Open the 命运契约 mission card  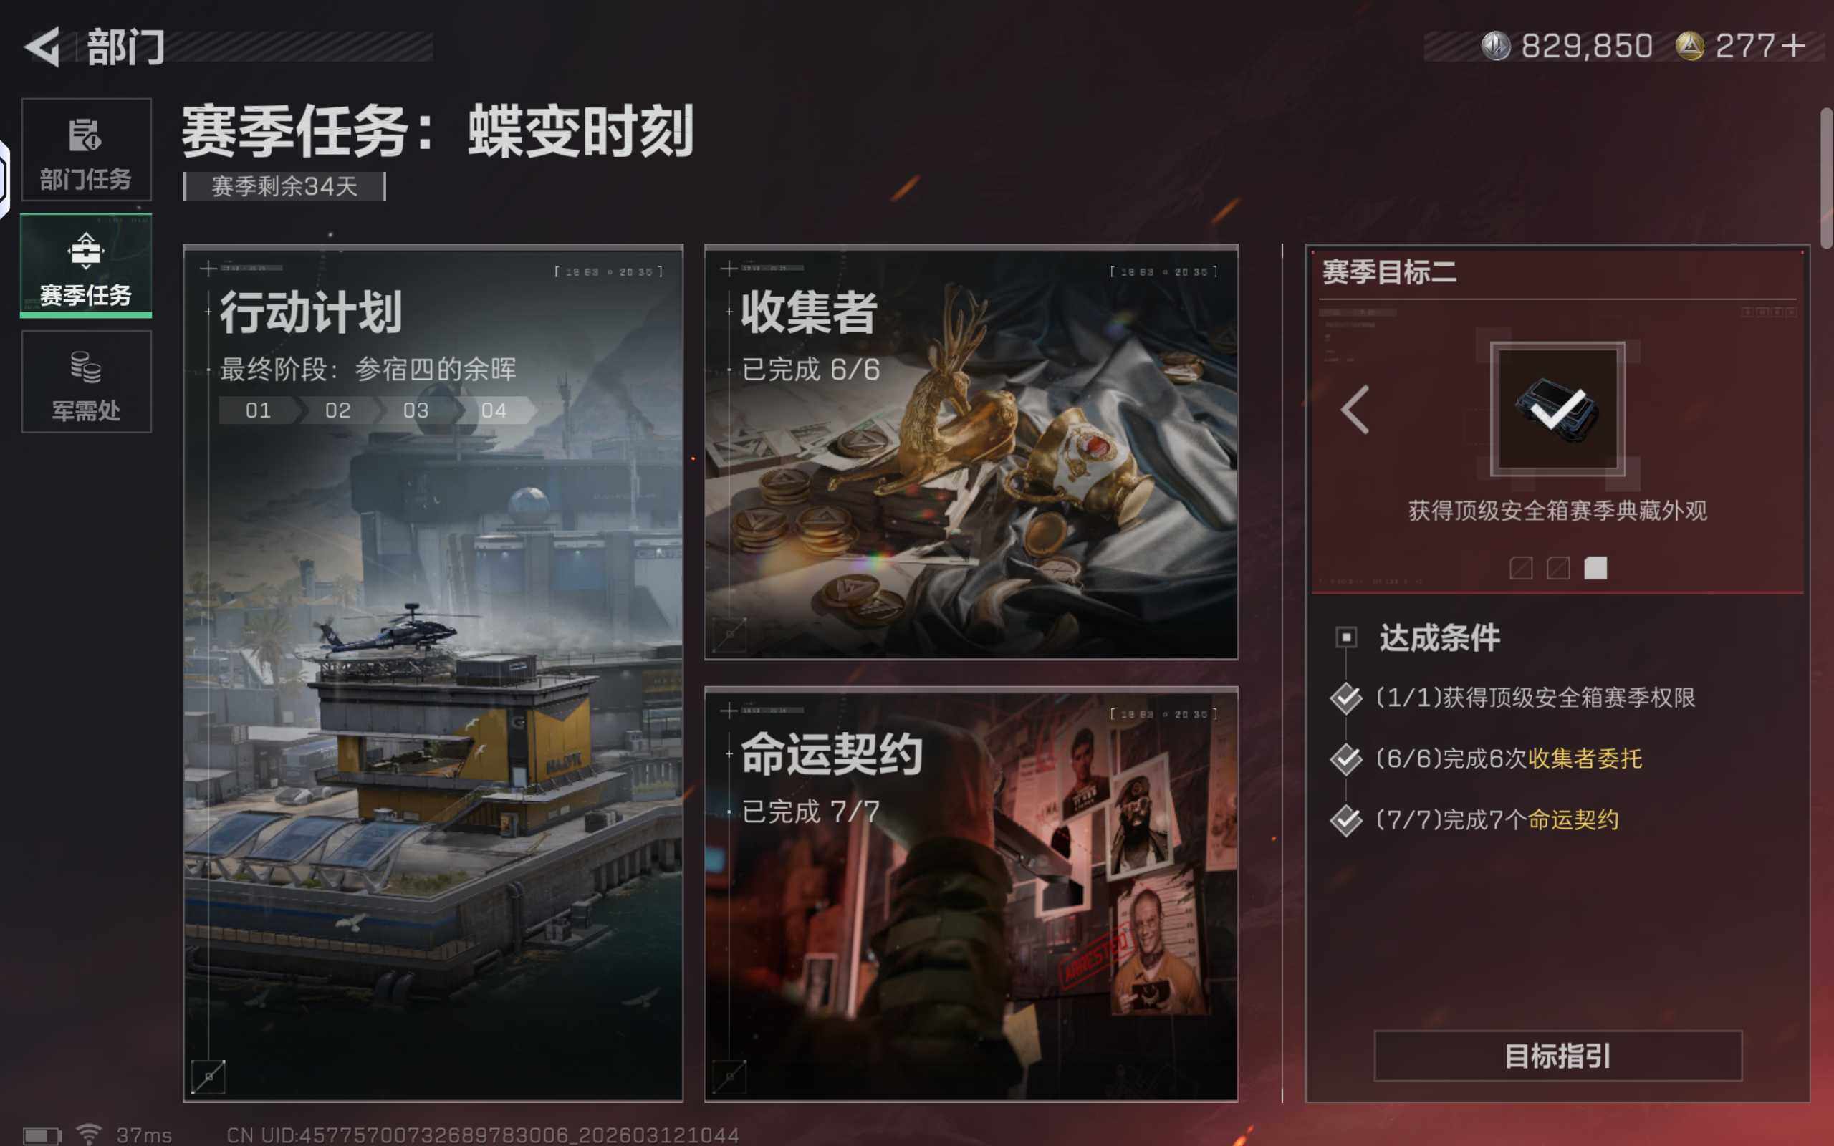[x=971, y=894]
